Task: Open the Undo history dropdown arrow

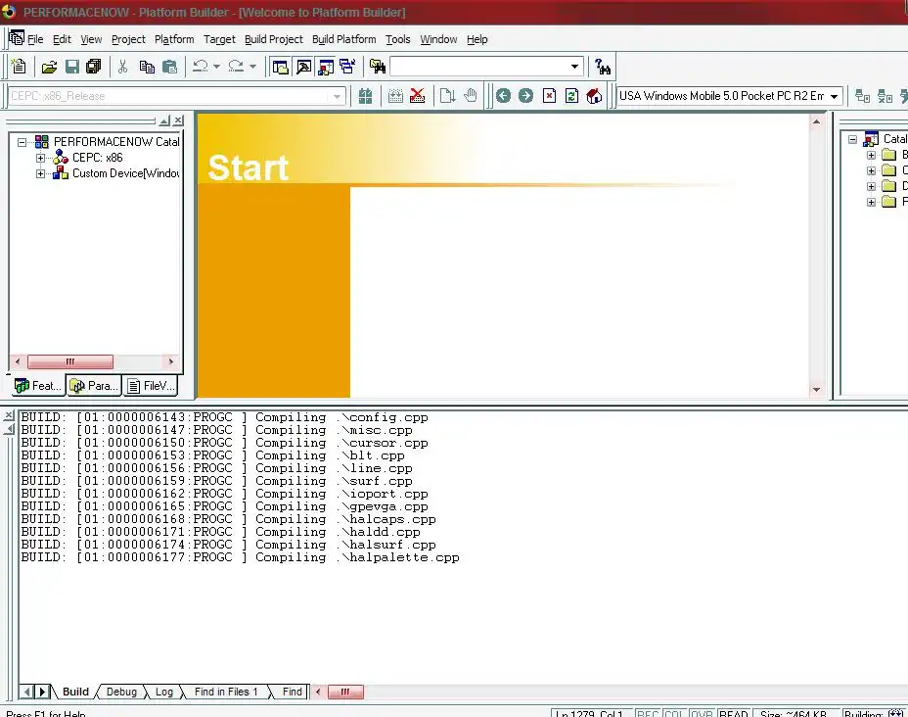Action: point(216,67)
